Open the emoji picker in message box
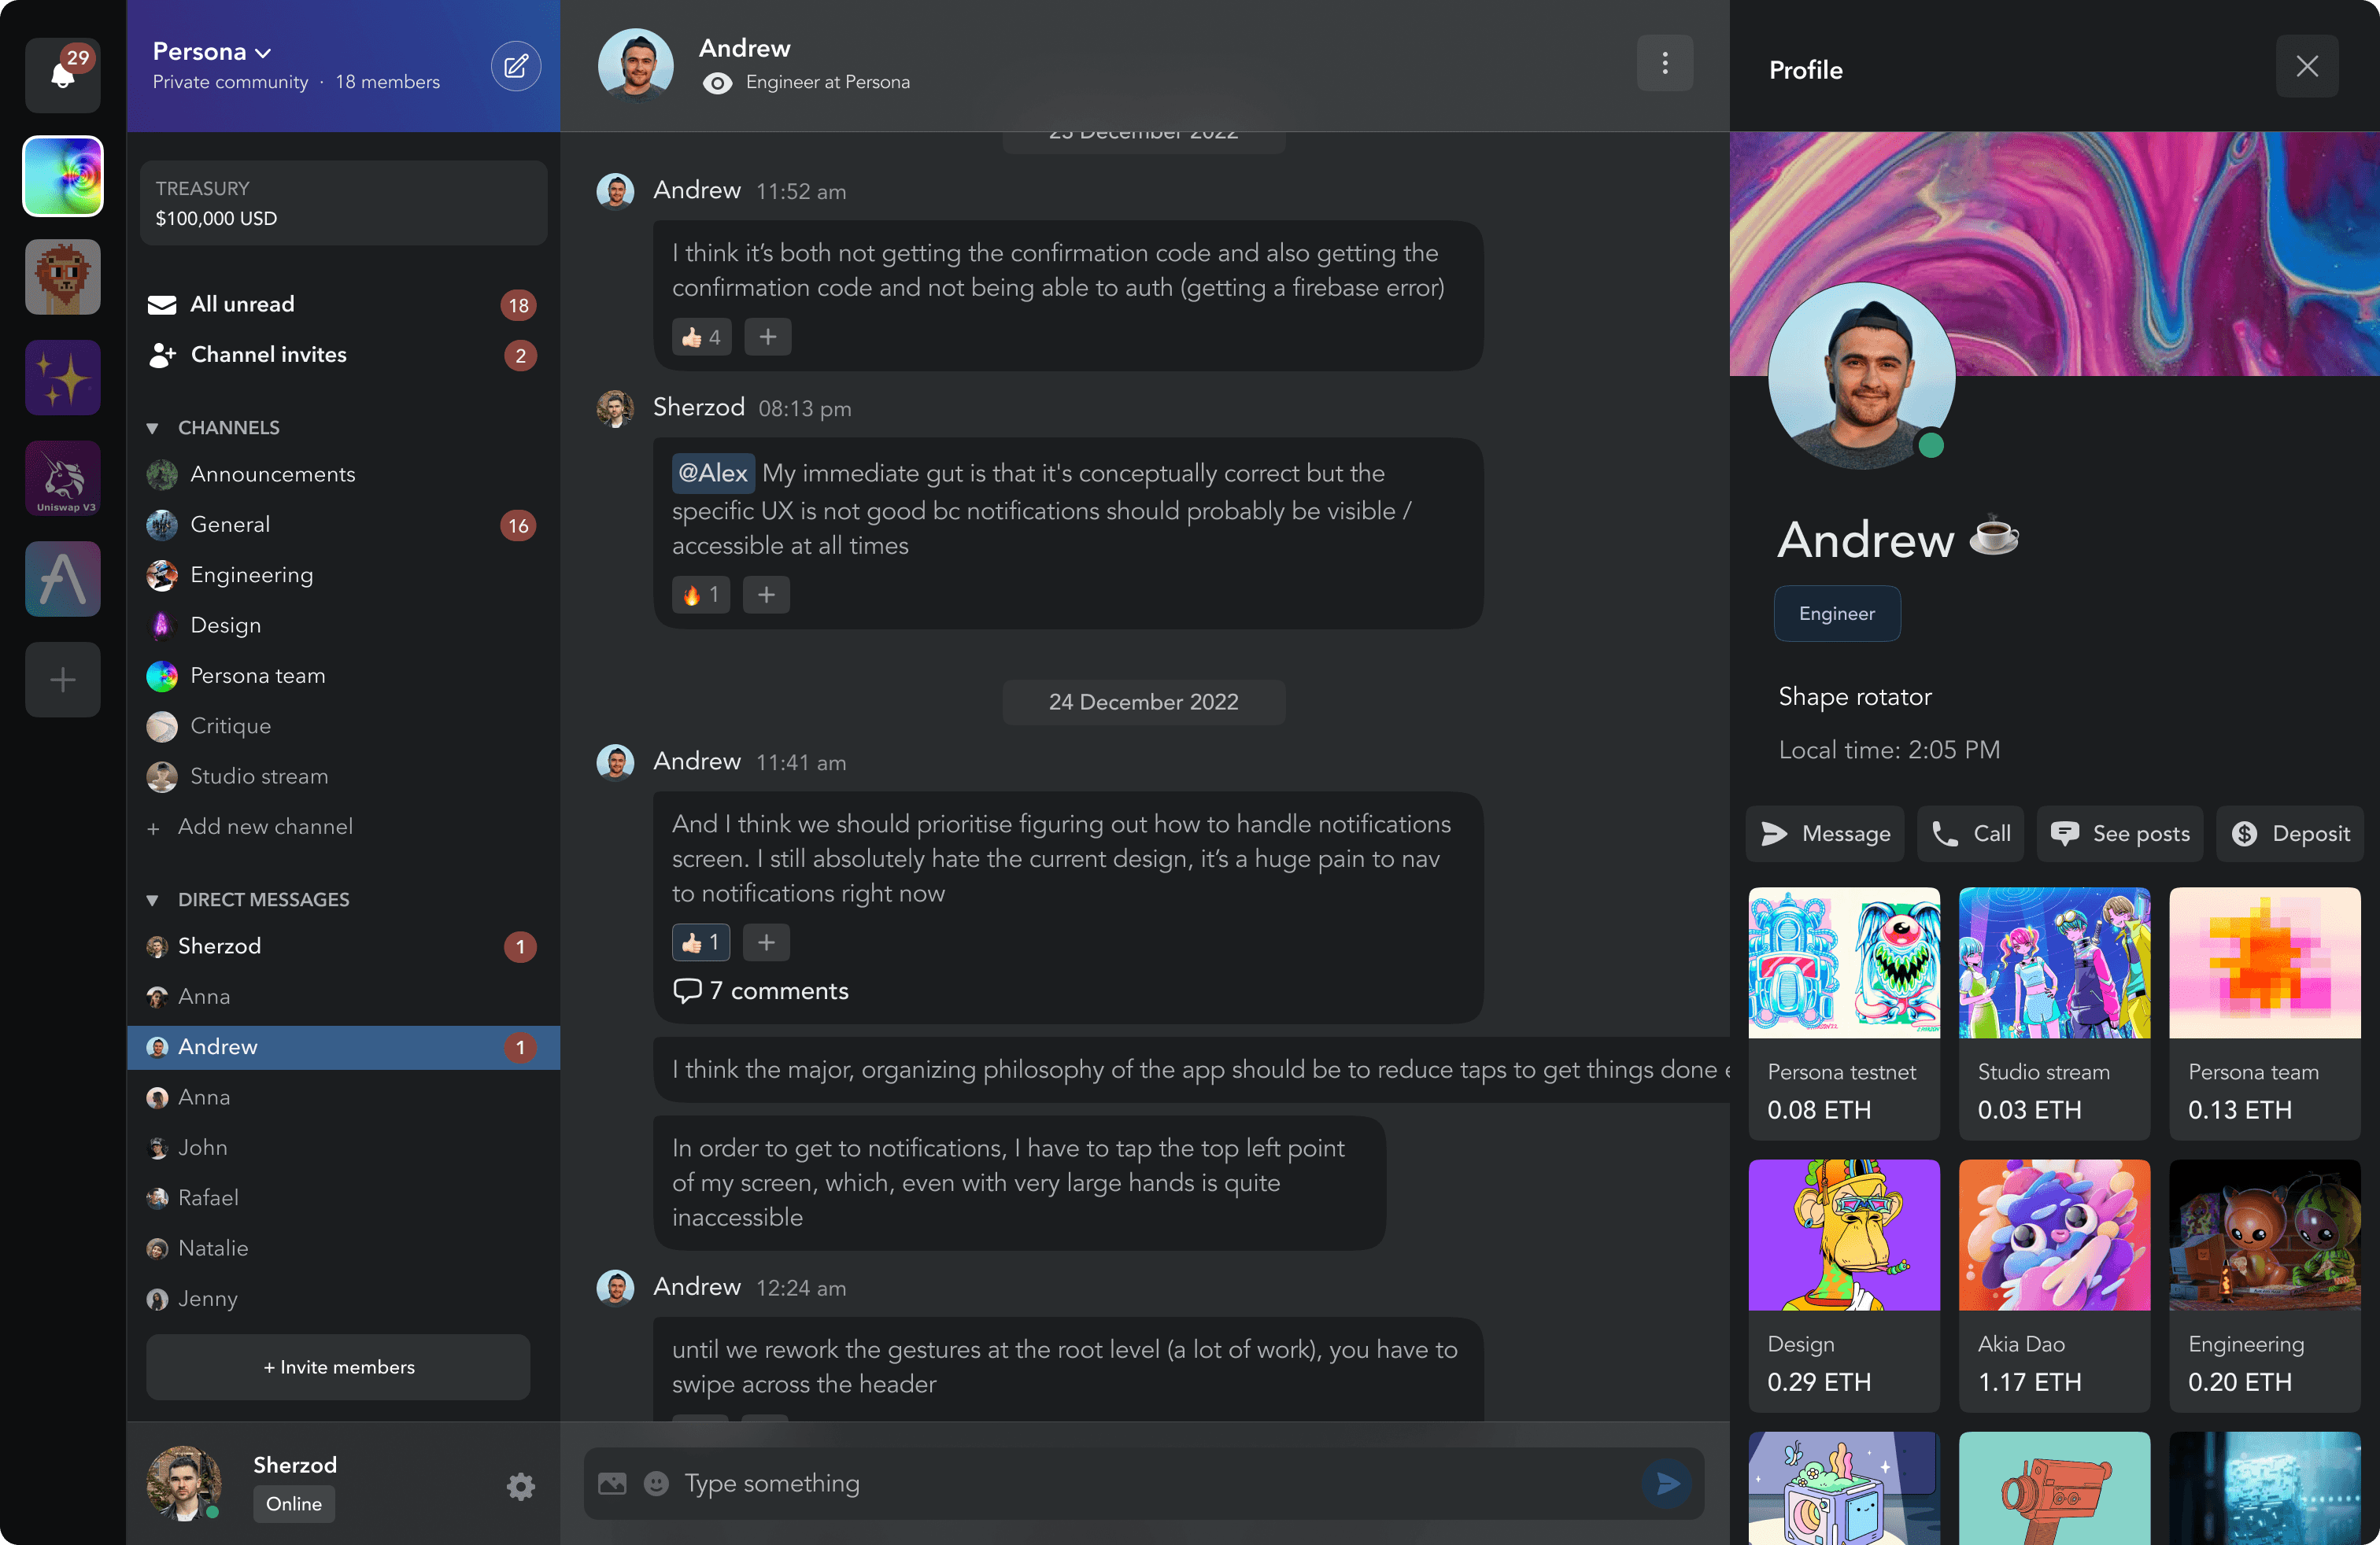The width and height of the screenshot is (2380, 1545). 656,1484
